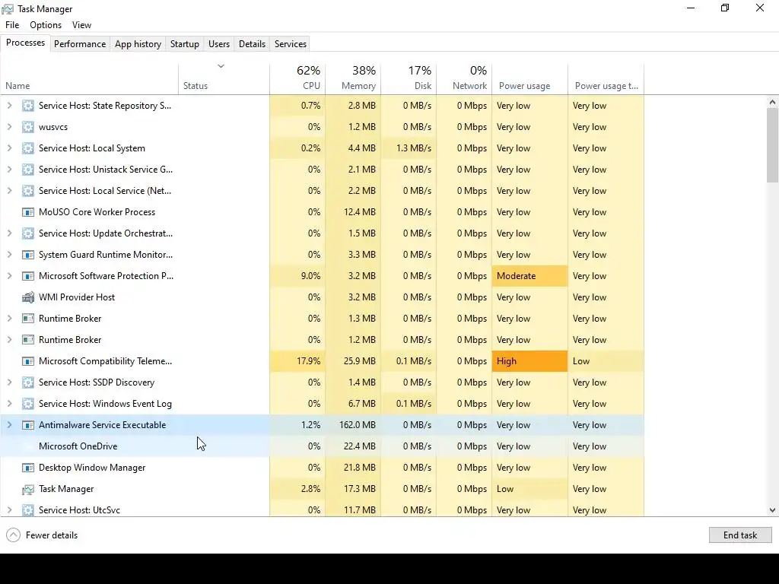Click gear icon of Service Host: SSDP Discovery
The height and width of the screenshot is (584, 779).
pyautogui.click(x=28, y=382)
